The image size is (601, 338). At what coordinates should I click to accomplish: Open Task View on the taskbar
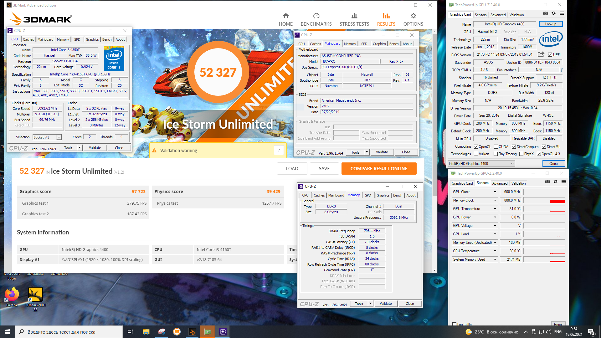(x=130, y=332)
